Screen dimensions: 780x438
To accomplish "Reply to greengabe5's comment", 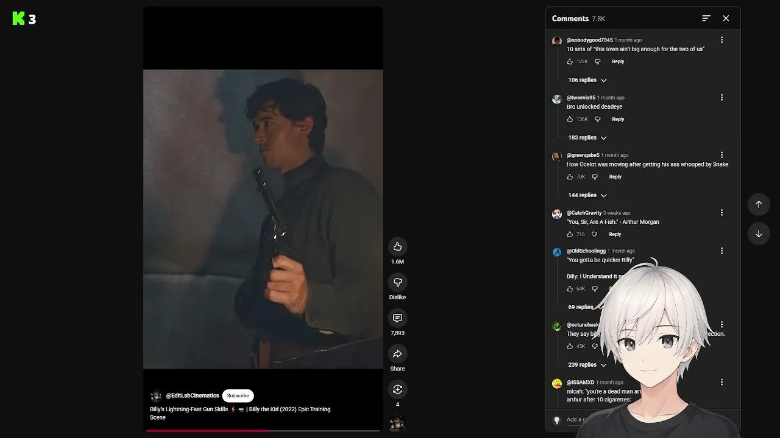I will click(x=615, y=177).
